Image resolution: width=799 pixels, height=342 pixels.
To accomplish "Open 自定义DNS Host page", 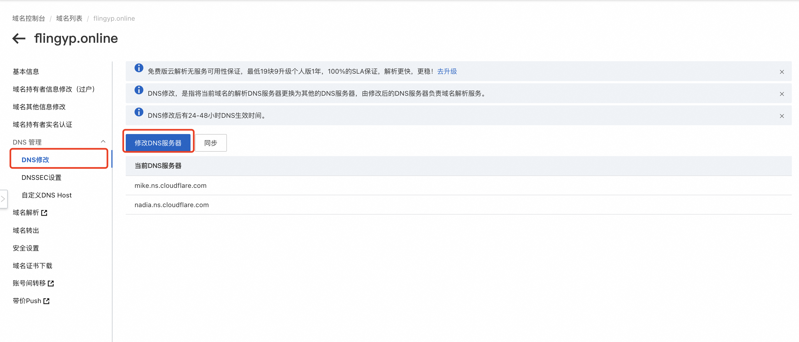I will (x=47, y=195).
